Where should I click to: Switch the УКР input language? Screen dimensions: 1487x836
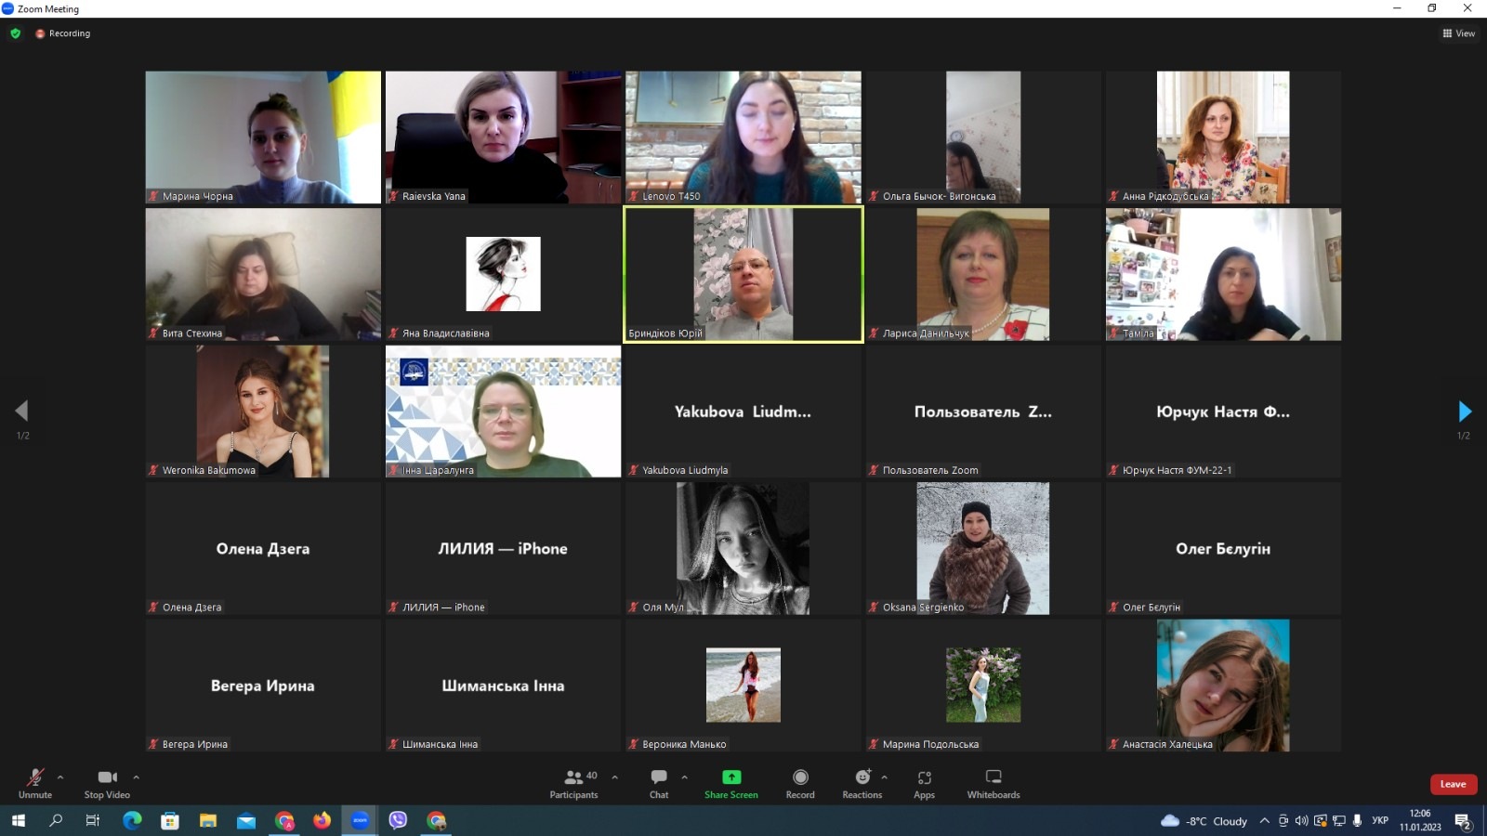click(x=1380, y=820)
